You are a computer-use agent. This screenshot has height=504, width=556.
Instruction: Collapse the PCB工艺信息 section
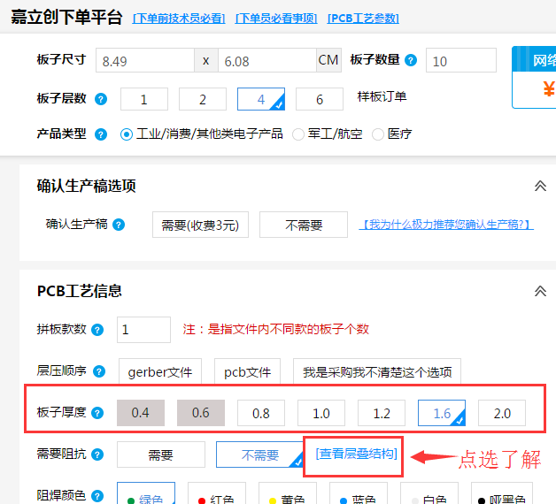(x=540, y=291)
